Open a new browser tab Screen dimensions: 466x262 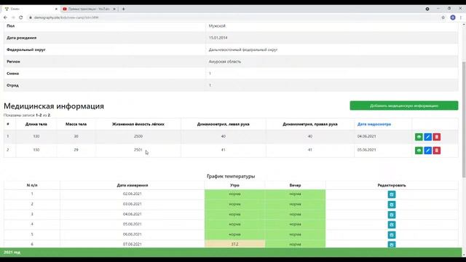[x=123, y=9]
